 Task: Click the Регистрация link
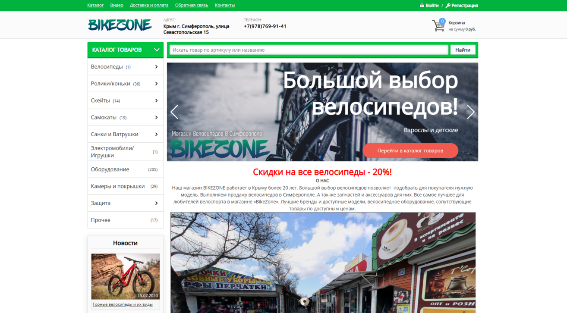coord(465,6)
